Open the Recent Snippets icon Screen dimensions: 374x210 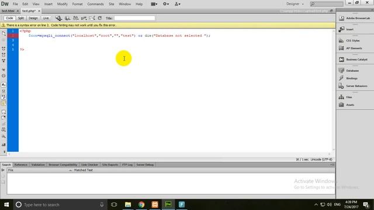4,130
